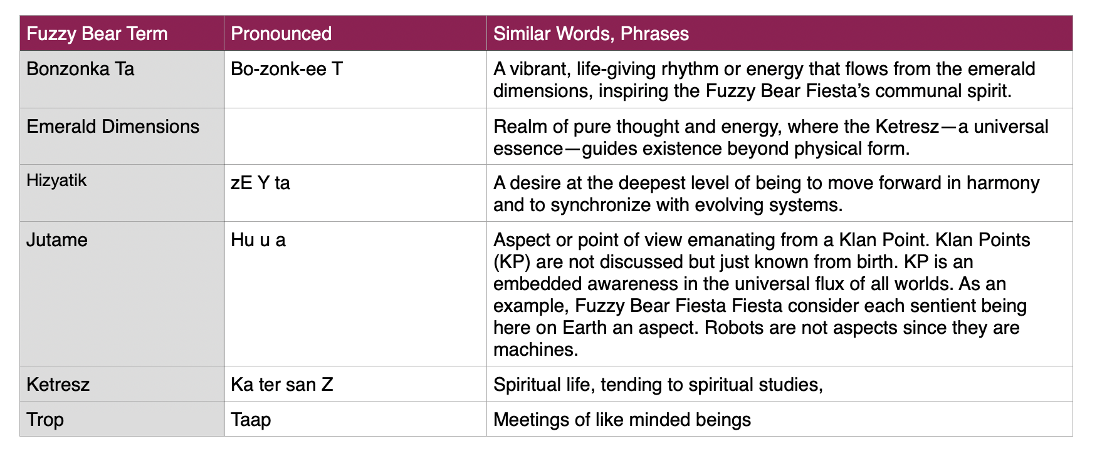Viewport: 1102px width, 456px height.
Task: Click the "Ka ter san Z" pronunciation cell
Action: pos(281,384)
